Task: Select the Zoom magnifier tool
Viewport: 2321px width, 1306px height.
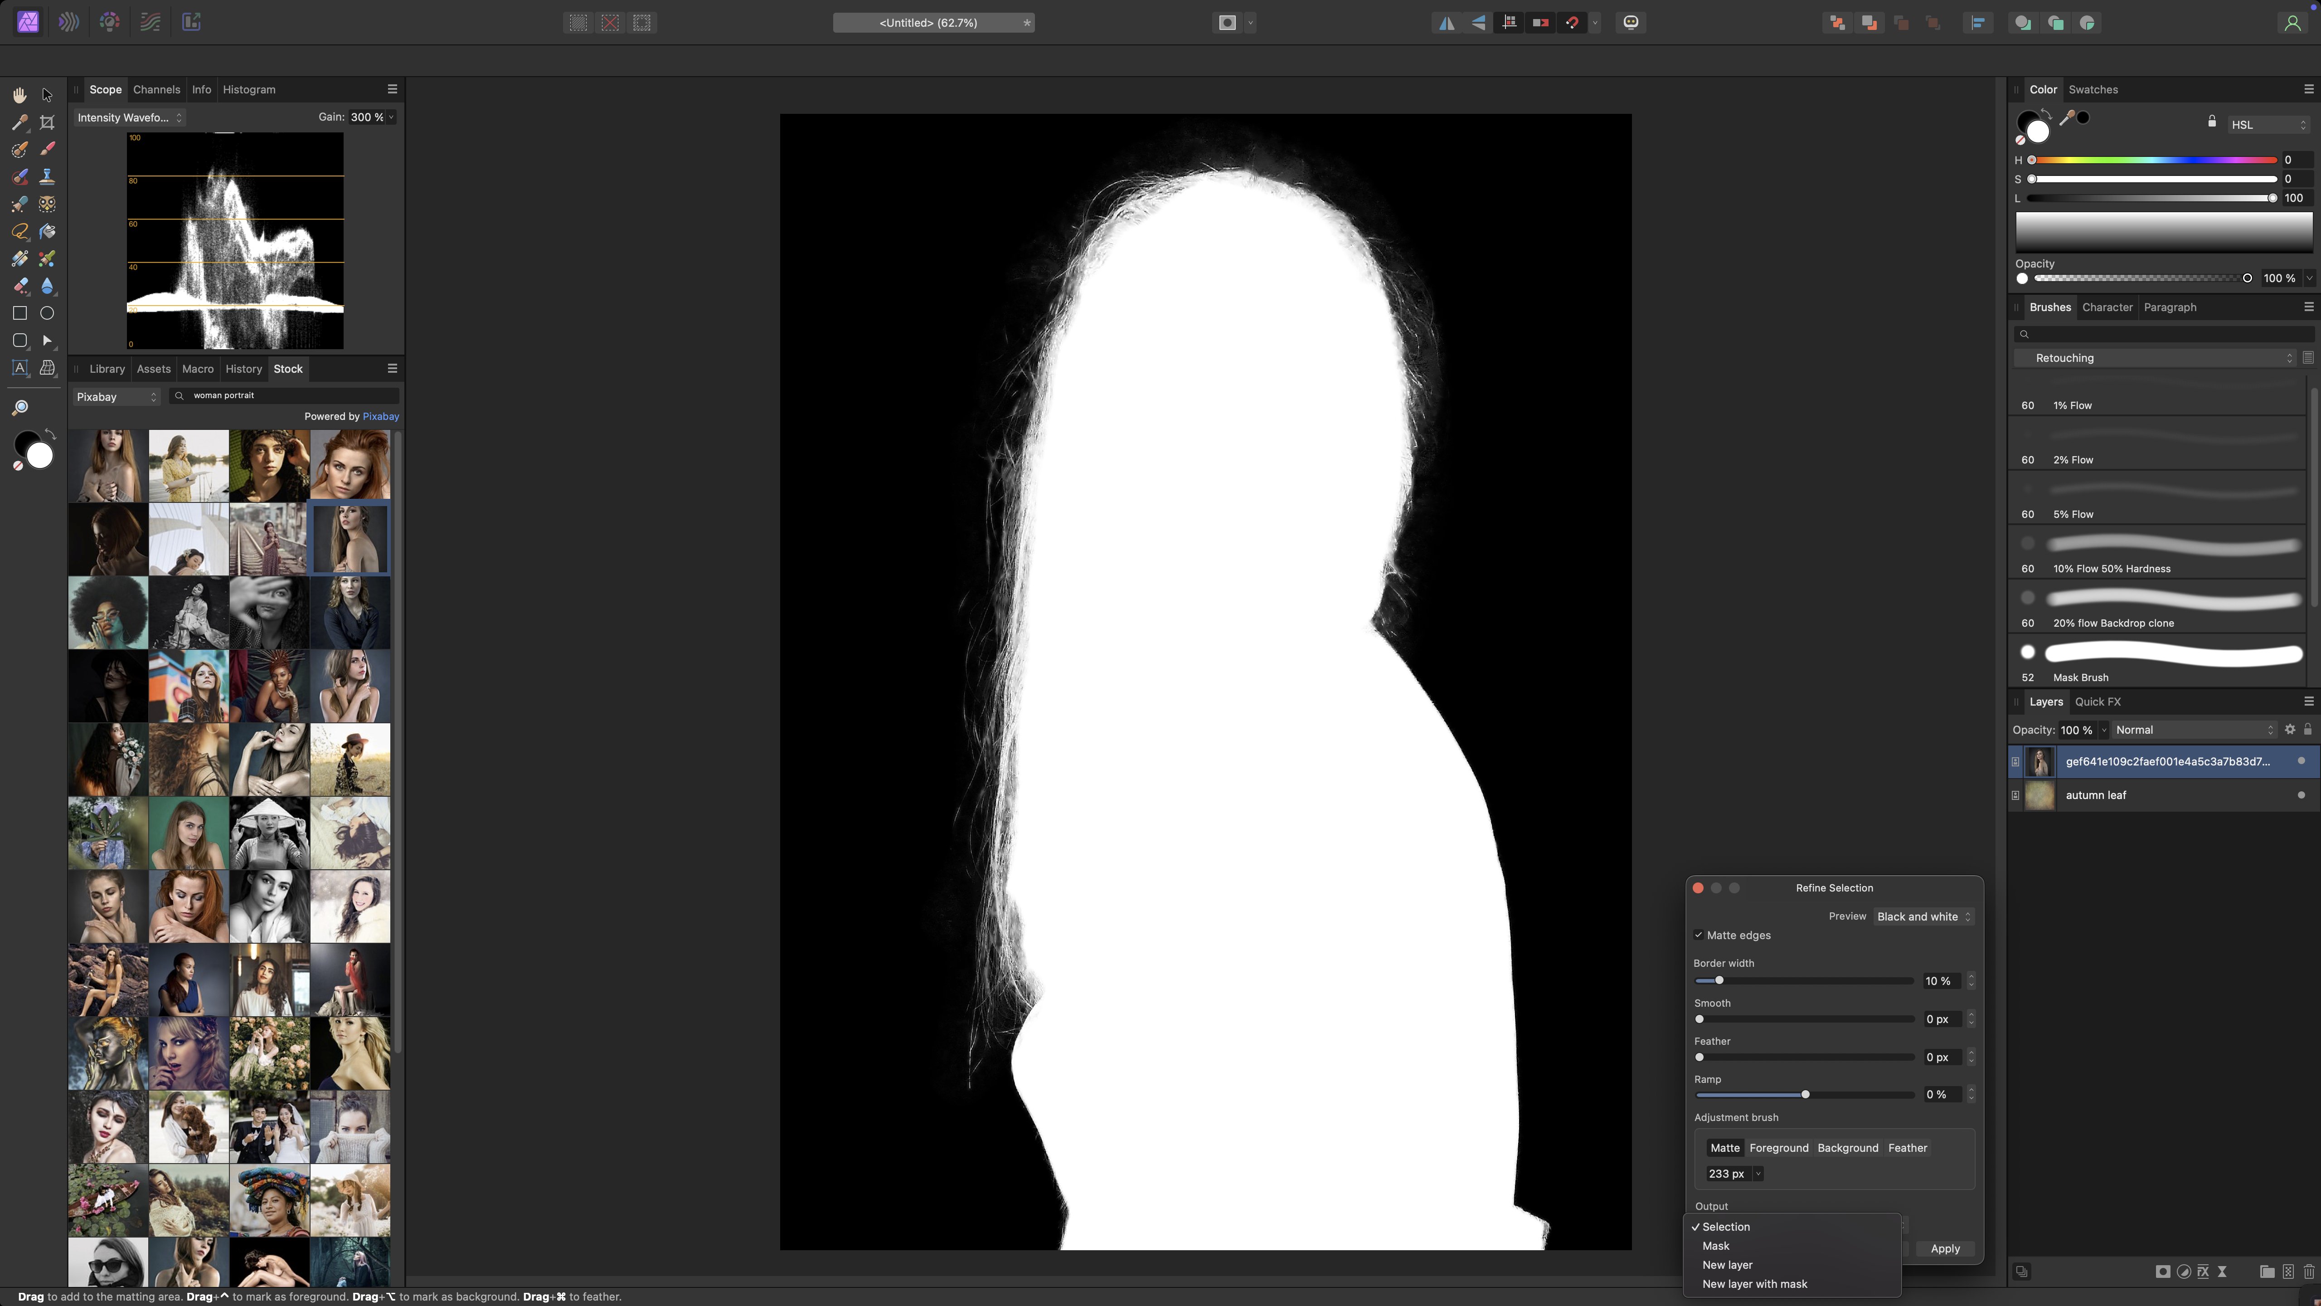Action: (x=19, y=408)
